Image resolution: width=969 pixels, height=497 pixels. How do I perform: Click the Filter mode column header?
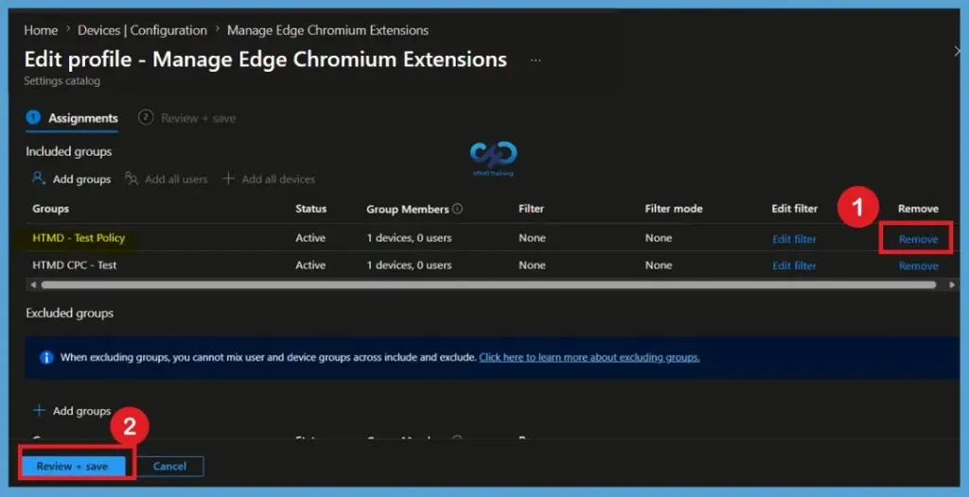tap(674, 209)
